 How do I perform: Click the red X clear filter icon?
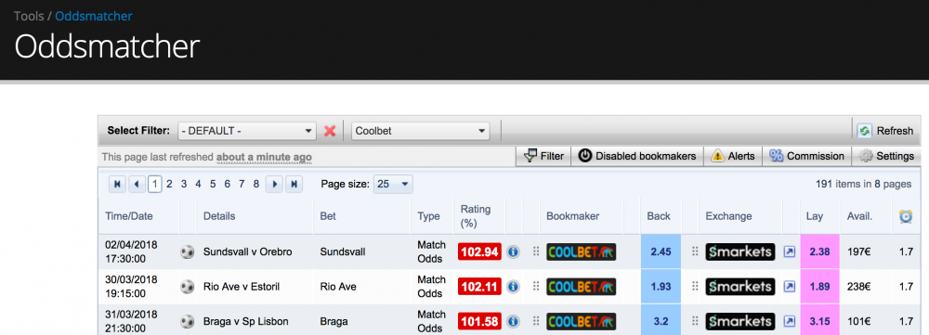pyautogui.click(x=330, y=131)
